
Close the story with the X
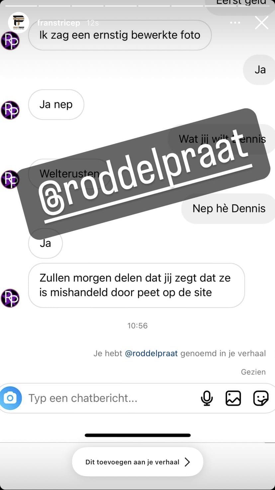point(262,23)
